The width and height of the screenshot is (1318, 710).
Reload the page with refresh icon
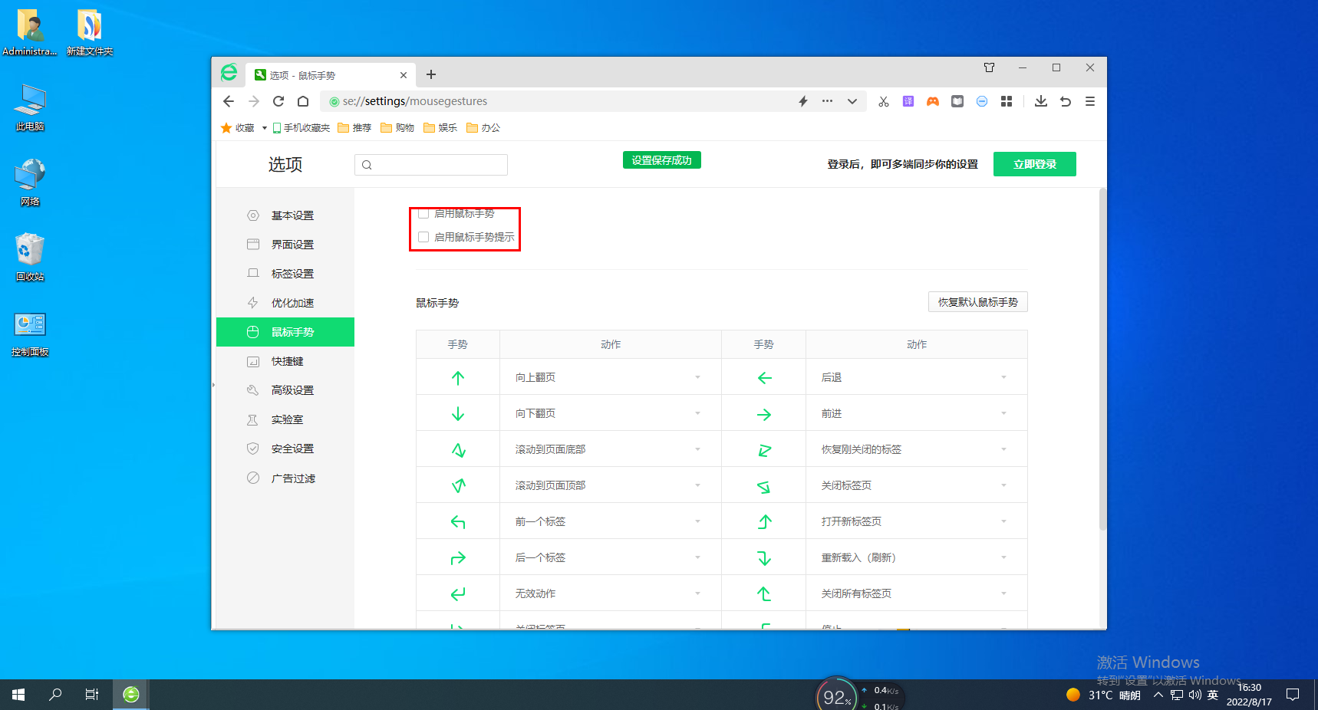click(x=278, y=101)
